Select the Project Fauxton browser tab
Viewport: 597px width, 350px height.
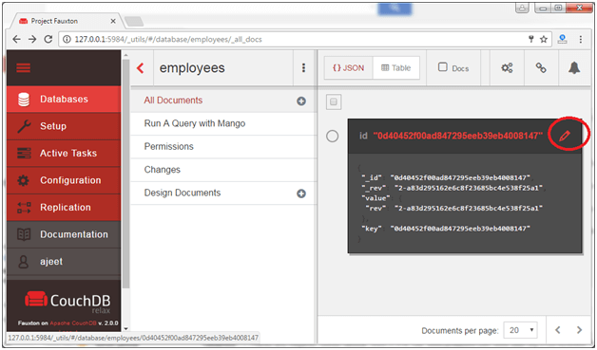67,21
